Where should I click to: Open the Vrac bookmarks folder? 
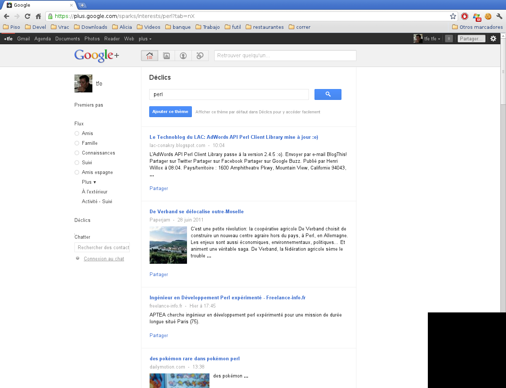coord(60,27)
